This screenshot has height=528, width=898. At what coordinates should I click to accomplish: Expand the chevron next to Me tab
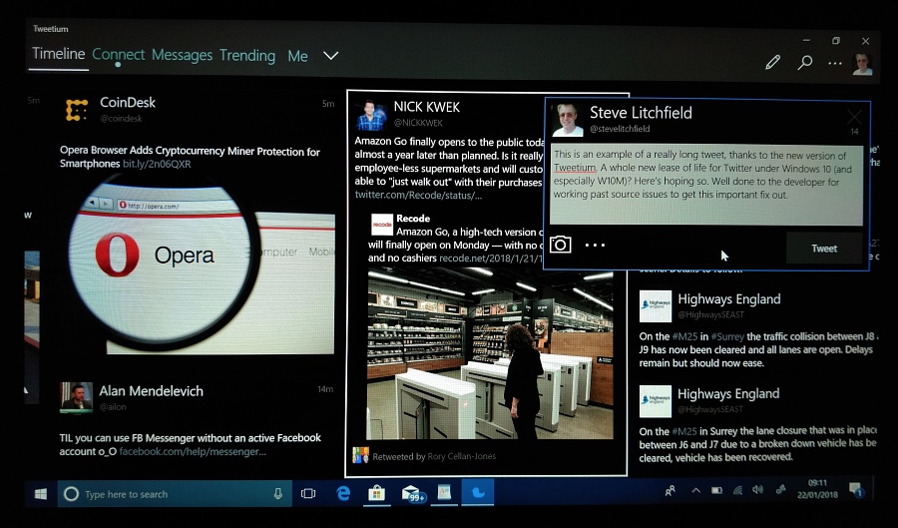pyautogui.click(x=330, y=56)
